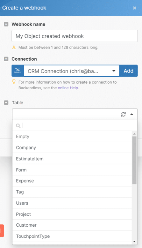Click the Backendless logo icon in Connection

(x=18, y=71)
